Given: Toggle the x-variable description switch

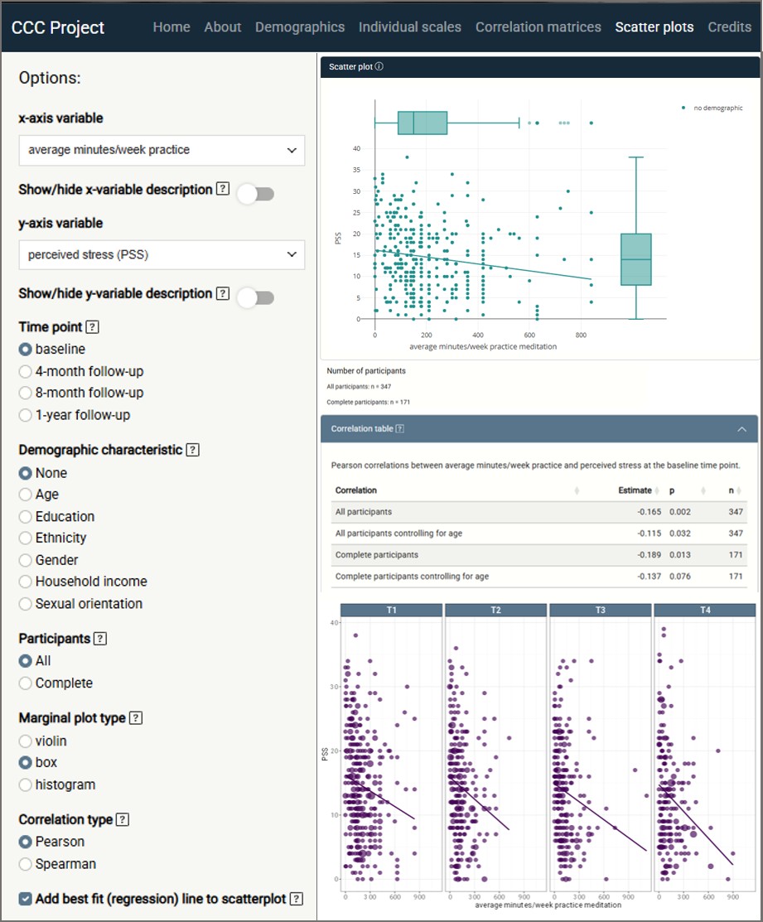Looking at the screenshot, I should pyautogui.click(x=256, y=194).
